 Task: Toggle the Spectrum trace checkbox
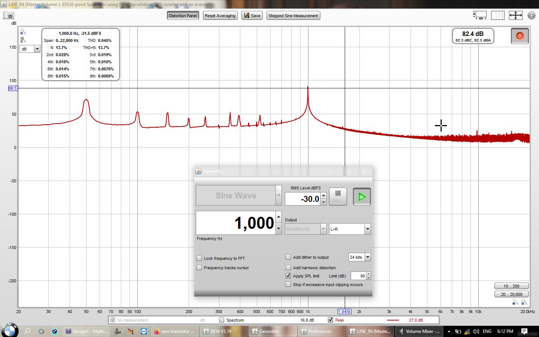click(x=222, y=320)
